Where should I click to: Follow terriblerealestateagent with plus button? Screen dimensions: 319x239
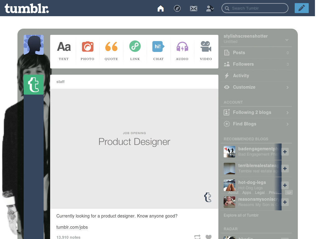click(285, 168)
